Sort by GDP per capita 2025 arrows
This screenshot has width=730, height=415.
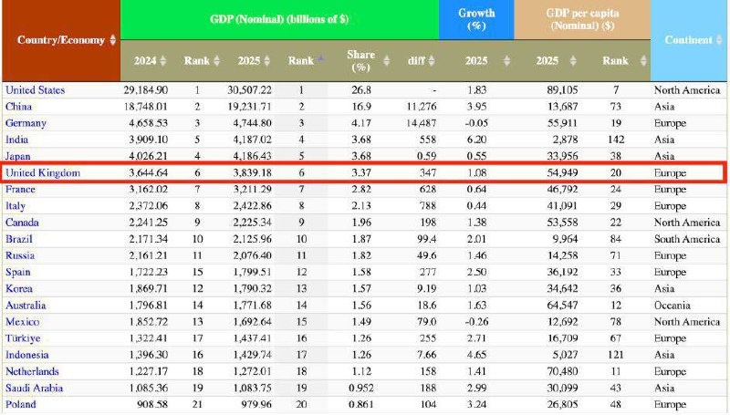pos(573,61)
